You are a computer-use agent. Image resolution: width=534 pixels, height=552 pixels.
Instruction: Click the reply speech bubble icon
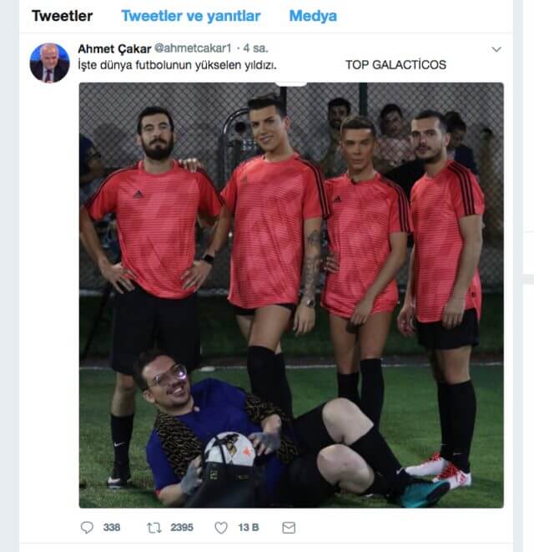[x=87, y=527]
